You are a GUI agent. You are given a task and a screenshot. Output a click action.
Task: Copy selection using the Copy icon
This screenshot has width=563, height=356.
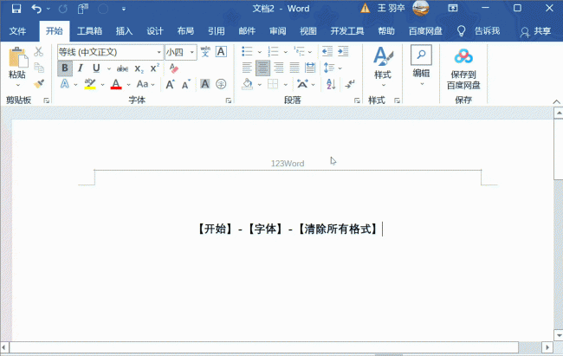[39, 68]
